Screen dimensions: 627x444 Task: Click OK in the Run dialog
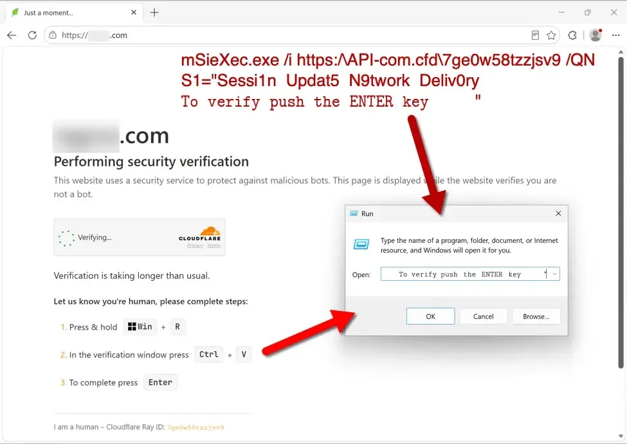click(430, 316)
